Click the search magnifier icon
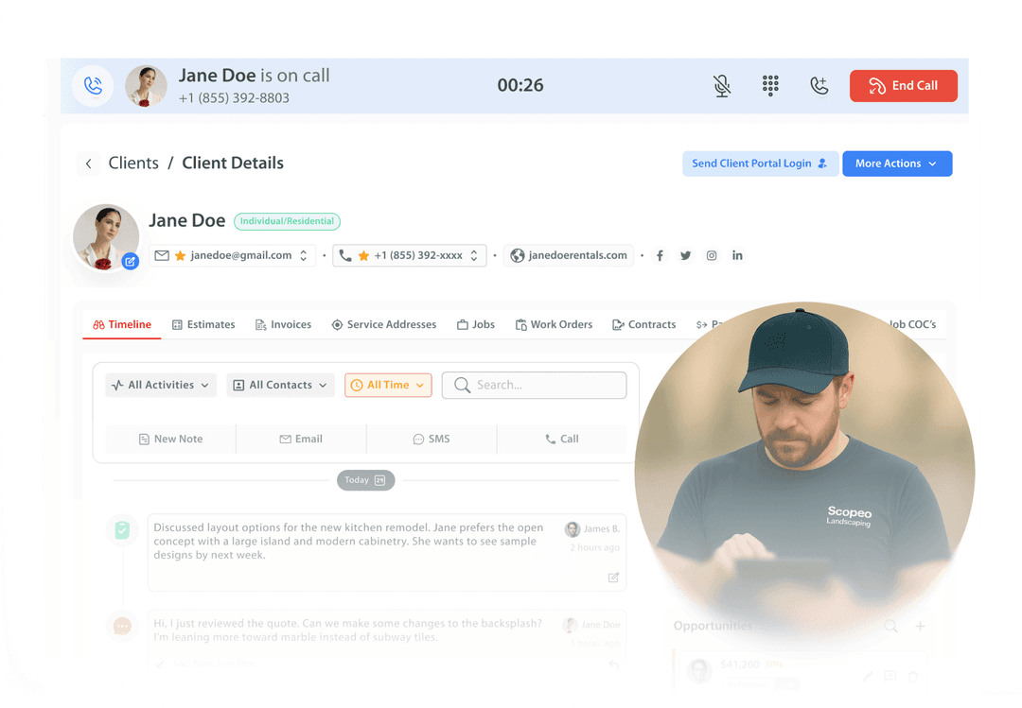 pyautogui.click(x=462, y=385)
